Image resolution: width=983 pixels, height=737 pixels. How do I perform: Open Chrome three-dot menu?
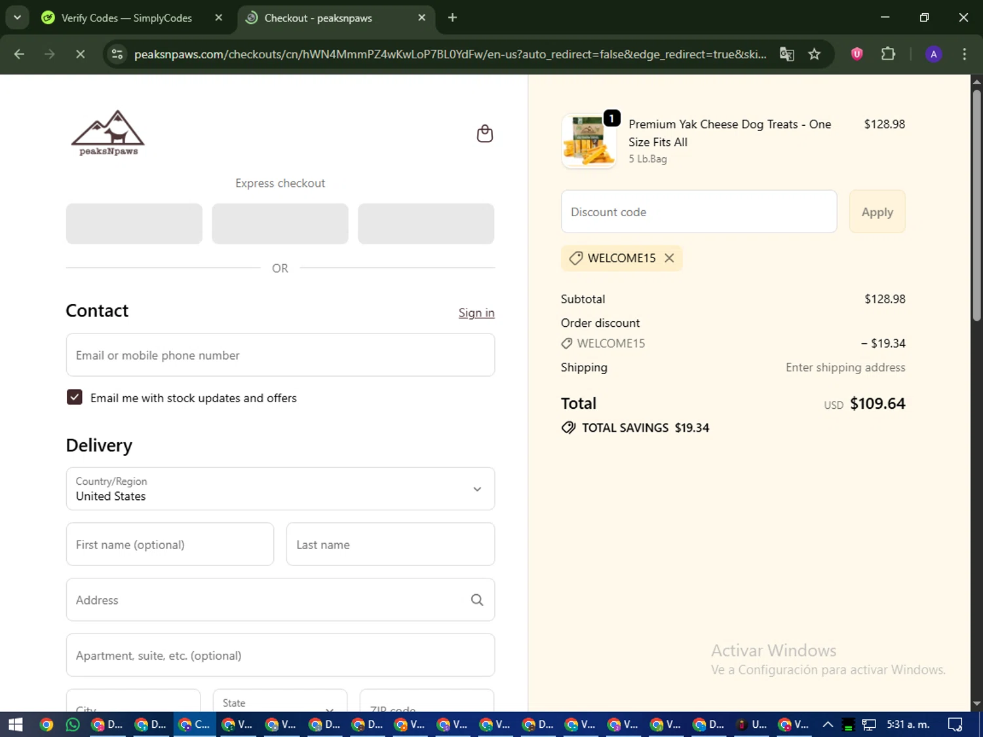click(x=964, y=54)
